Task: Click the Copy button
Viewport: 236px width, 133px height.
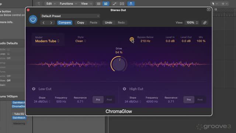Action: (x=80, y=23)
